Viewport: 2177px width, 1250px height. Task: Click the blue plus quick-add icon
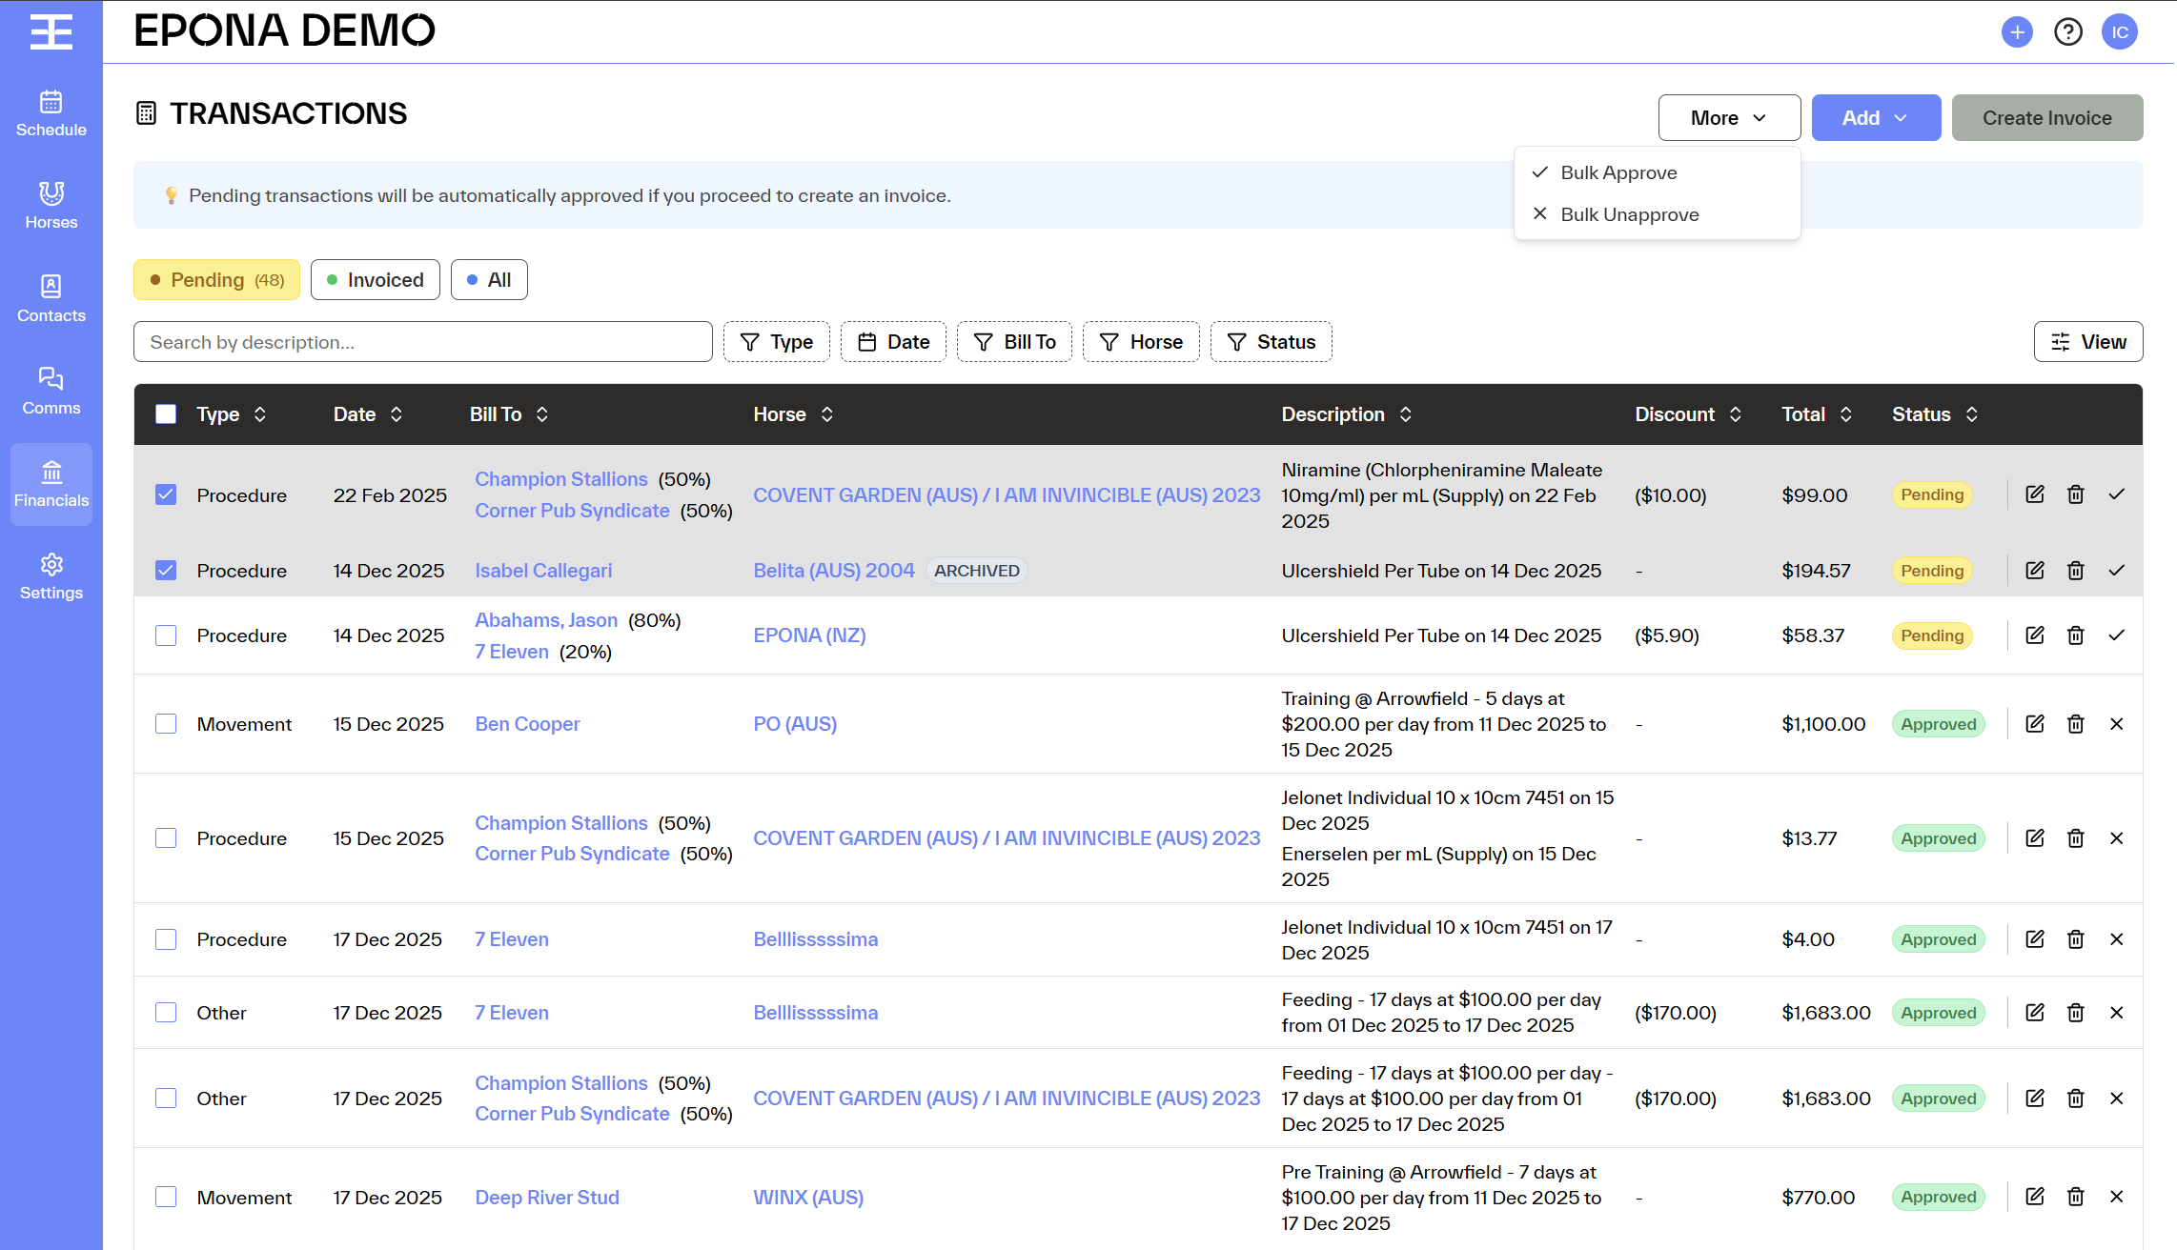coord(2017,32)
